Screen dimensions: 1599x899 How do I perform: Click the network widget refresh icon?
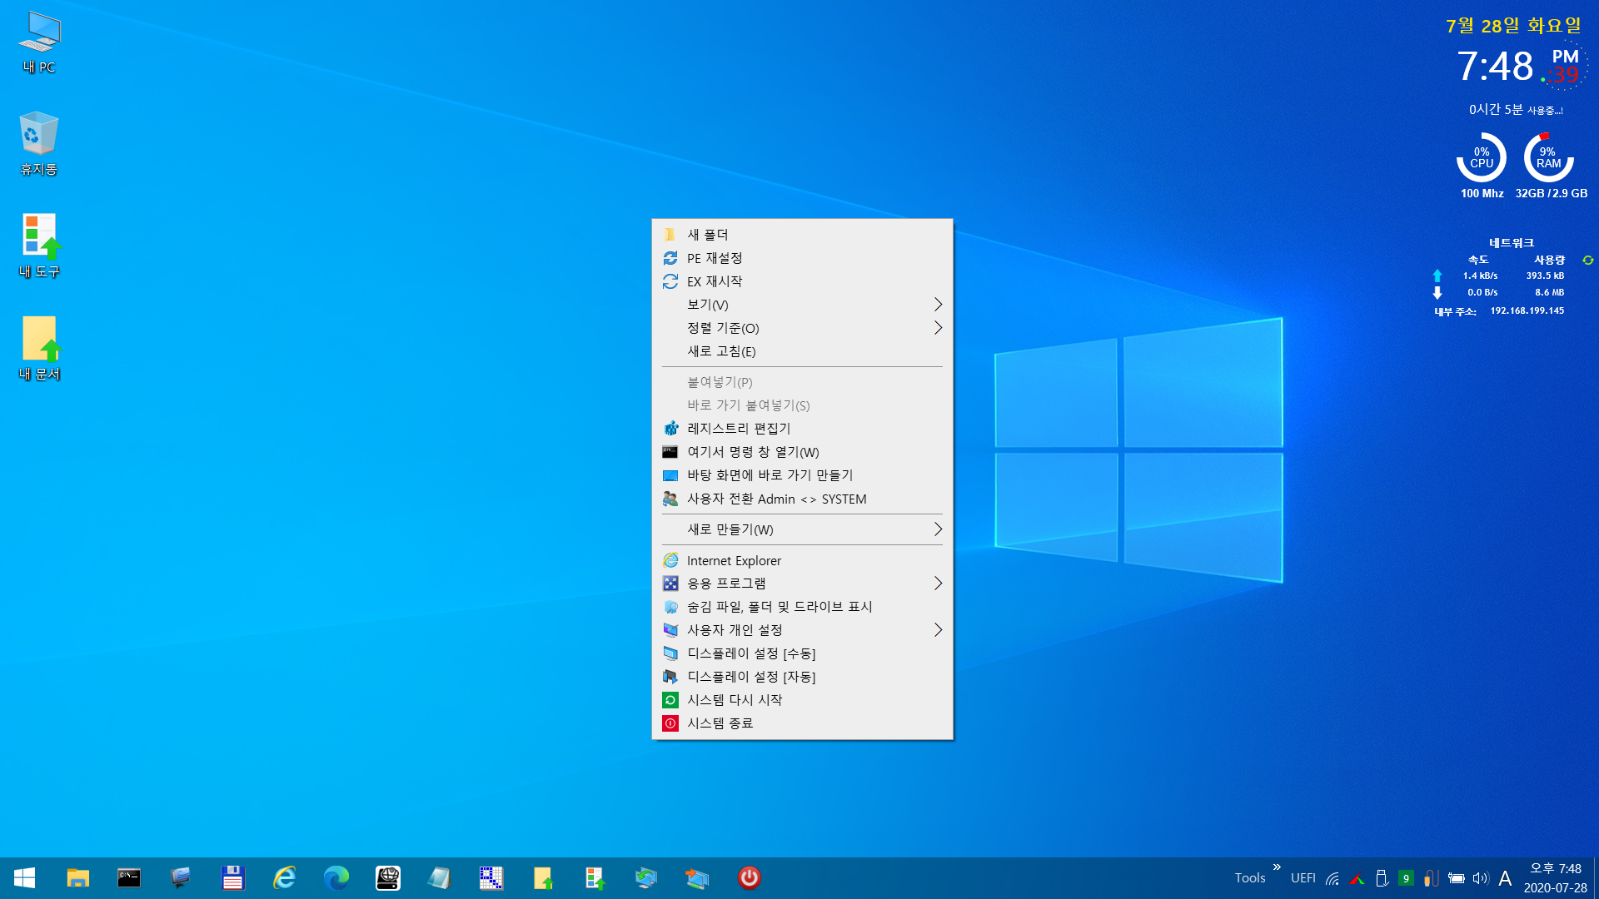(x=1588, y=261)
